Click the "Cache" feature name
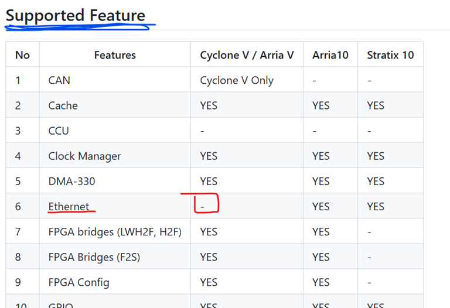Viewport: 450px width, 308px height. coord(63,105)
